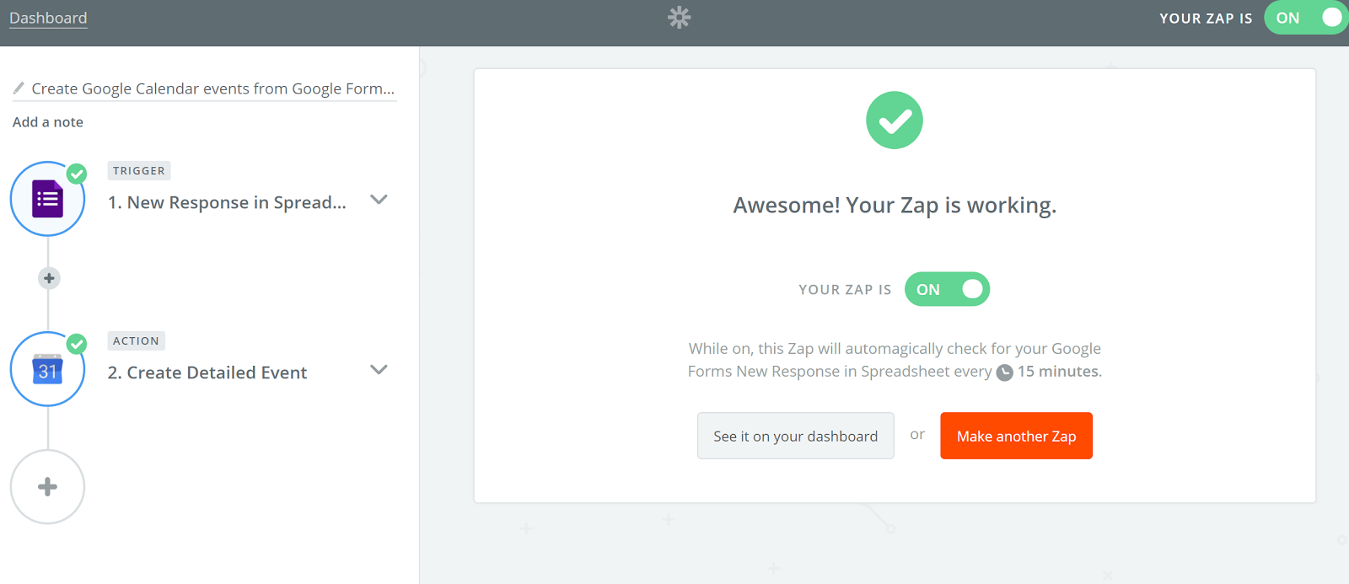
Task: Click the ACTION label tag
Action: (x=137, y=340)
